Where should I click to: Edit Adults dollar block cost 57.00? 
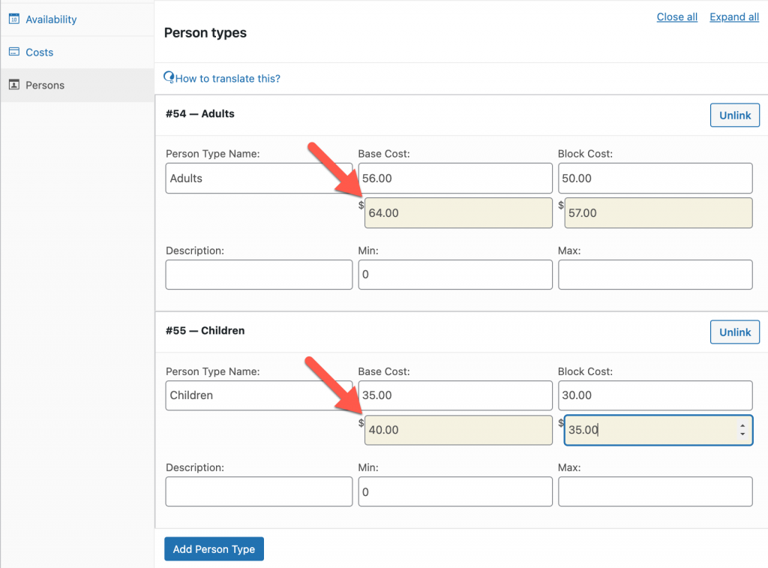pyautogui.click(x=658, y=212)
